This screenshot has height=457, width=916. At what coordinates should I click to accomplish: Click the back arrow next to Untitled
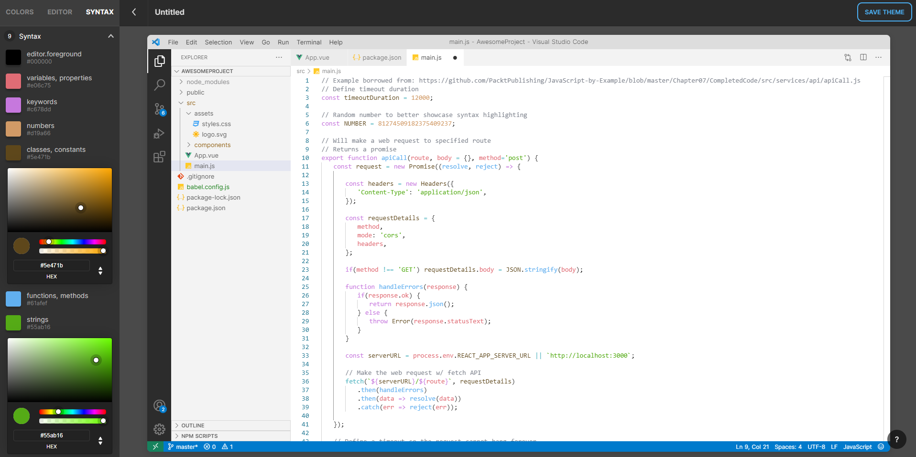coord(134,12)
